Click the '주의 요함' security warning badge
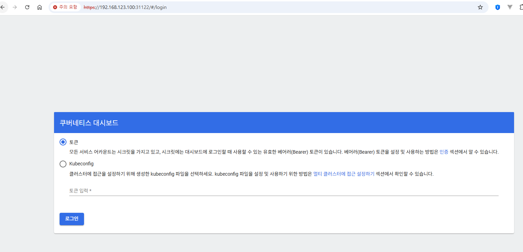Image resolution: width=523 pixels, height=252 pixels. tap(65, 7)
